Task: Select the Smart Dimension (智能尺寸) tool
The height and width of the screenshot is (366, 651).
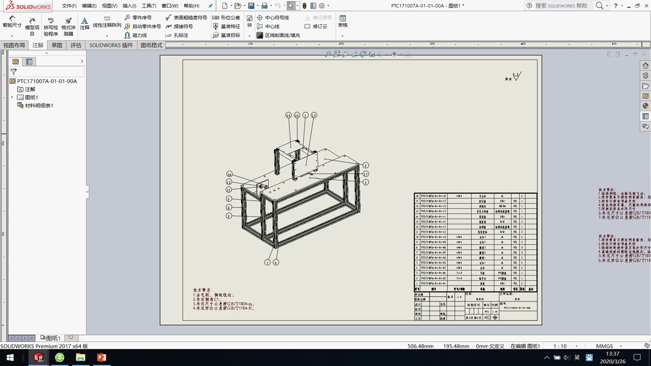Action: tap(12, 22)
